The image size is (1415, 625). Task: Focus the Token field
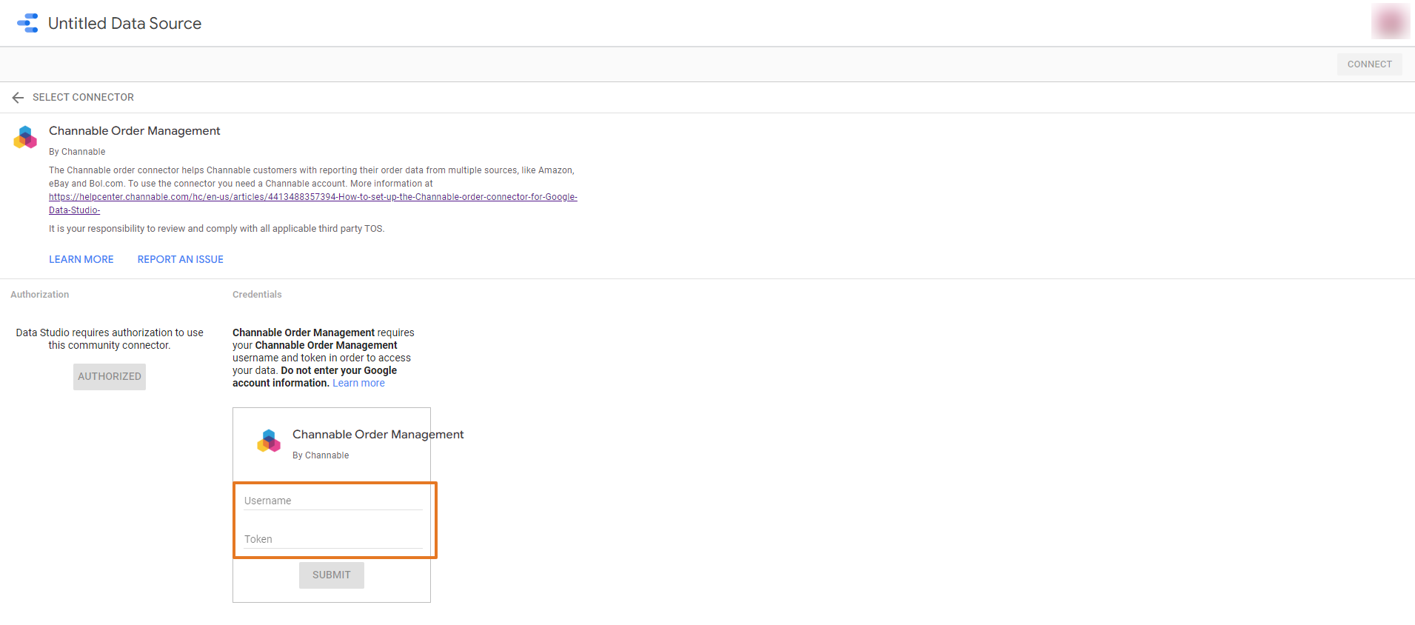pyautogui.click(x=332, y=539)
